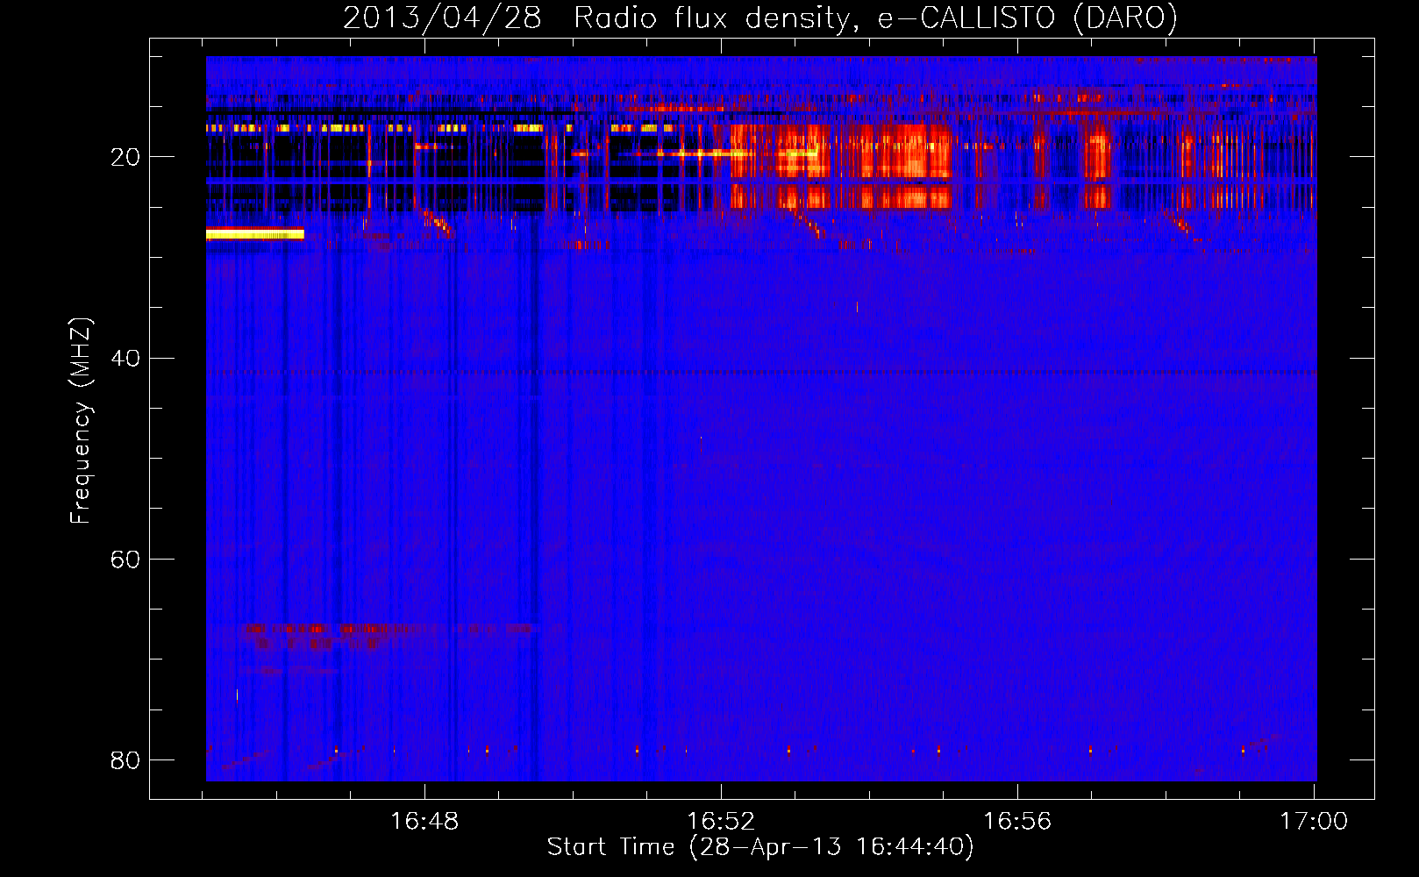Screen dimensions: 1419x877
Task: Click the 16:52 time tick label
Action: click(x=721, y=821)
